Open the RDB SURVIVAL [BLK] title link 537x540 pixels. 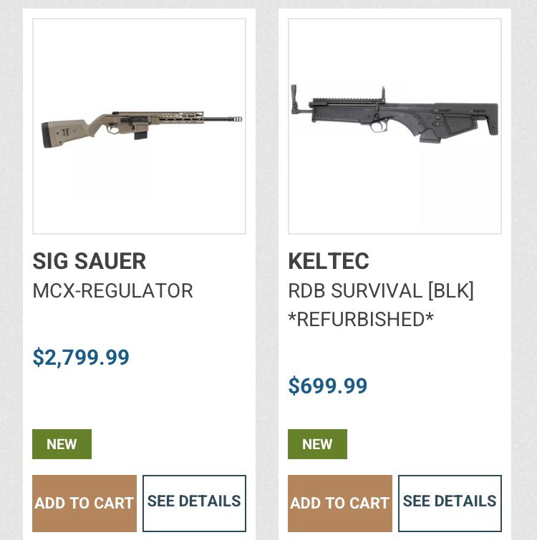pos(381,290)
